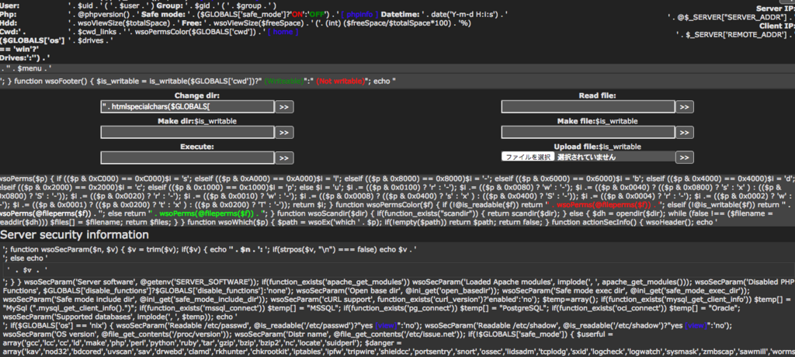Click the 'Execute:' label
This screenshot has width=795, height=357.
(196, 147)
